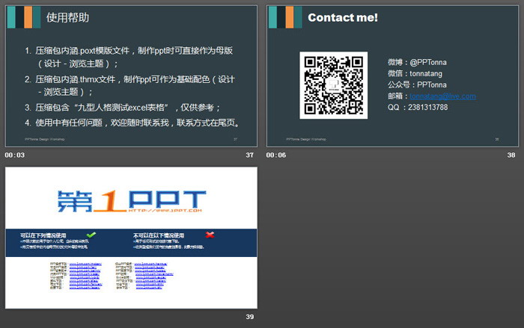The image size is (524, 328).
Task: Click the orange stripe on the Contact me! slide
Action: [290, 17]
